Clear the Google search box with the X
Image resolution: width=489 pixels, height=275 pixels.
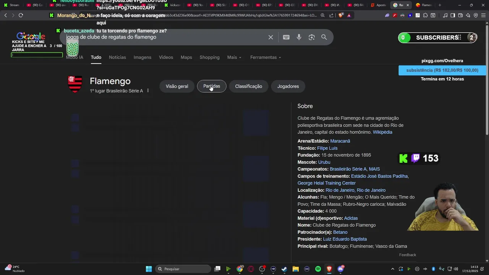270,37
